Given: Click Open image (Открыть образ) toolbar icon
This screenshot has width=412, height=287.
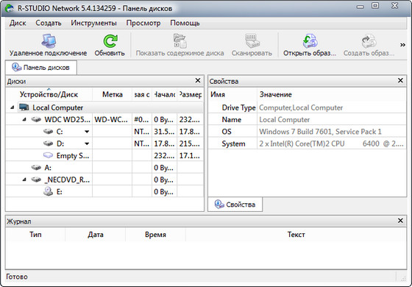Looking at the screenshot, I should 310,41.
